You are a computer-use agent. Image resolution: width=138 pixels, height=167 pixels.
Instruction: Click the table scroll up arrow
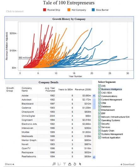click(94, 96)
